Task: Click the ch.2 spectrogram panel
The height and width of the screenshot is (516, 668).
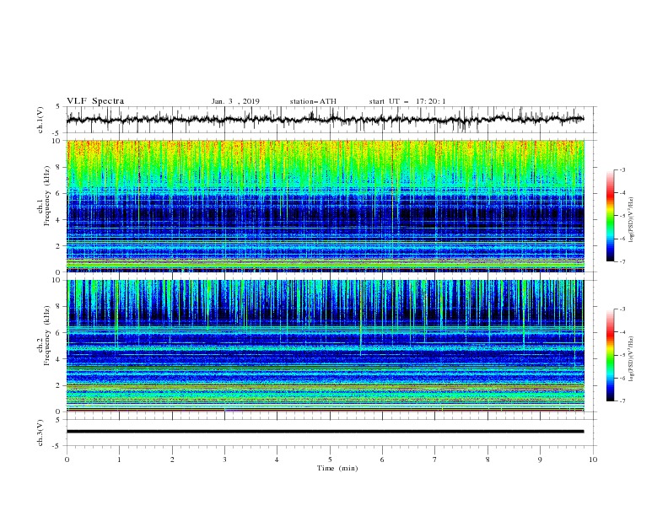Action: [326, 346]
